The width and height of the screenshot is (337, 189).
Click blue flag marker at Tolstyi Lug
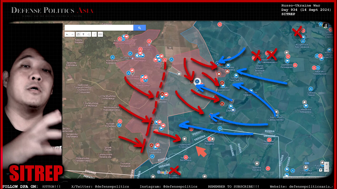click(x=236, y=76)
